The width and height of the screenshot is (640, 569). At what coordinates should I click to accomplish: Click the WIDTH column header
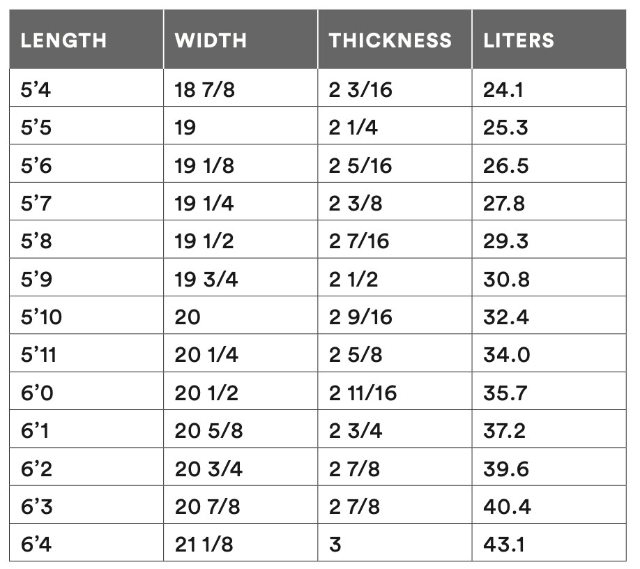(211, 40)
